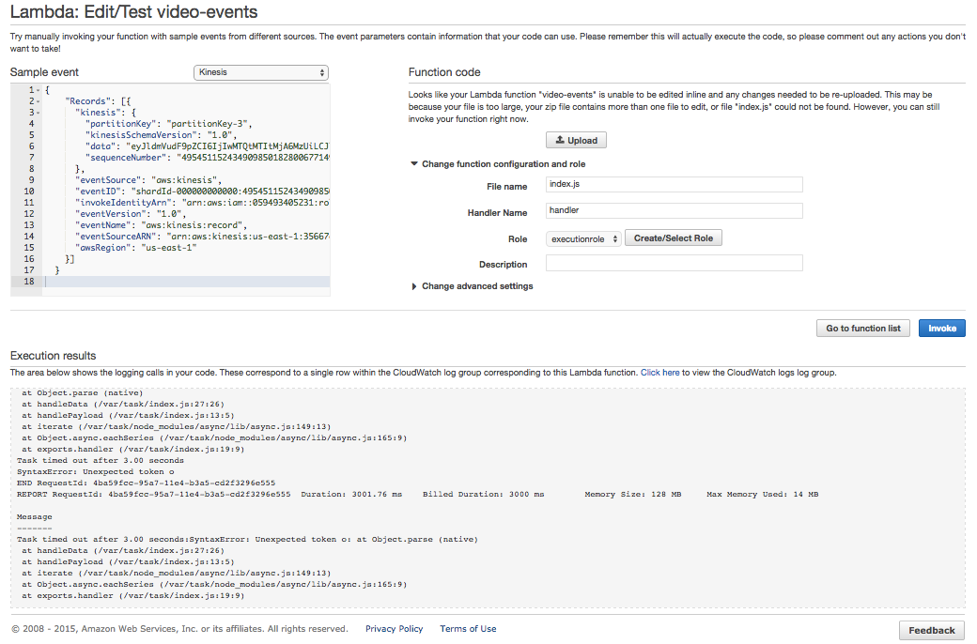The width and height of the screenshot is (977, 644).
Task: Click the Create/Select Role button
Action: coord(673,238)
